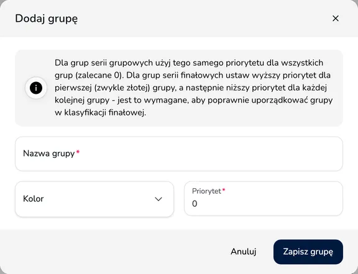Screen dimensions: 358x274
Task: Click the Zapisz grupę button
Action: [308, 252]
